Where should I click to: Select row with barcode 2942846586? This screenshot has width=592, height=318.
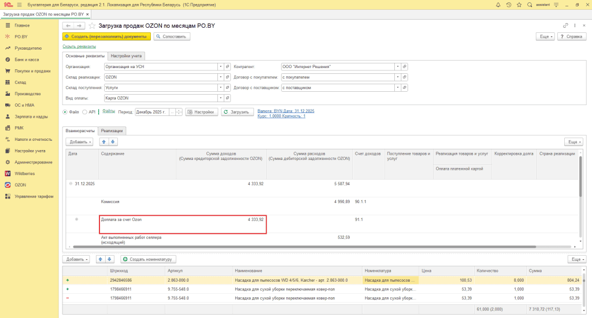coord(322,280)
